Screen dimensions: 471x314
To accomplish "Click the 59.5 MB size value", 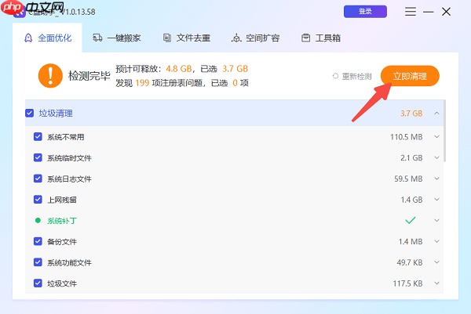I will pos(408,179).
